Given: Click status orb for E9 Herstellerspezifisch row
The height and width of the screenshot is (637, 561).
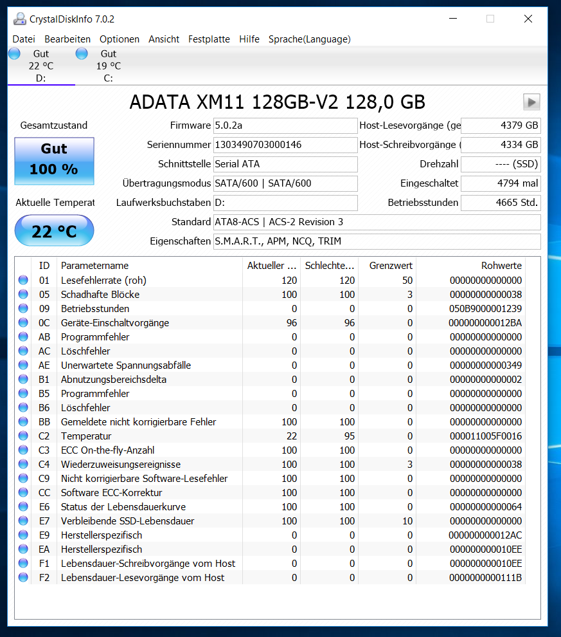Looking at the screenshot, I should tap(23, 535).
